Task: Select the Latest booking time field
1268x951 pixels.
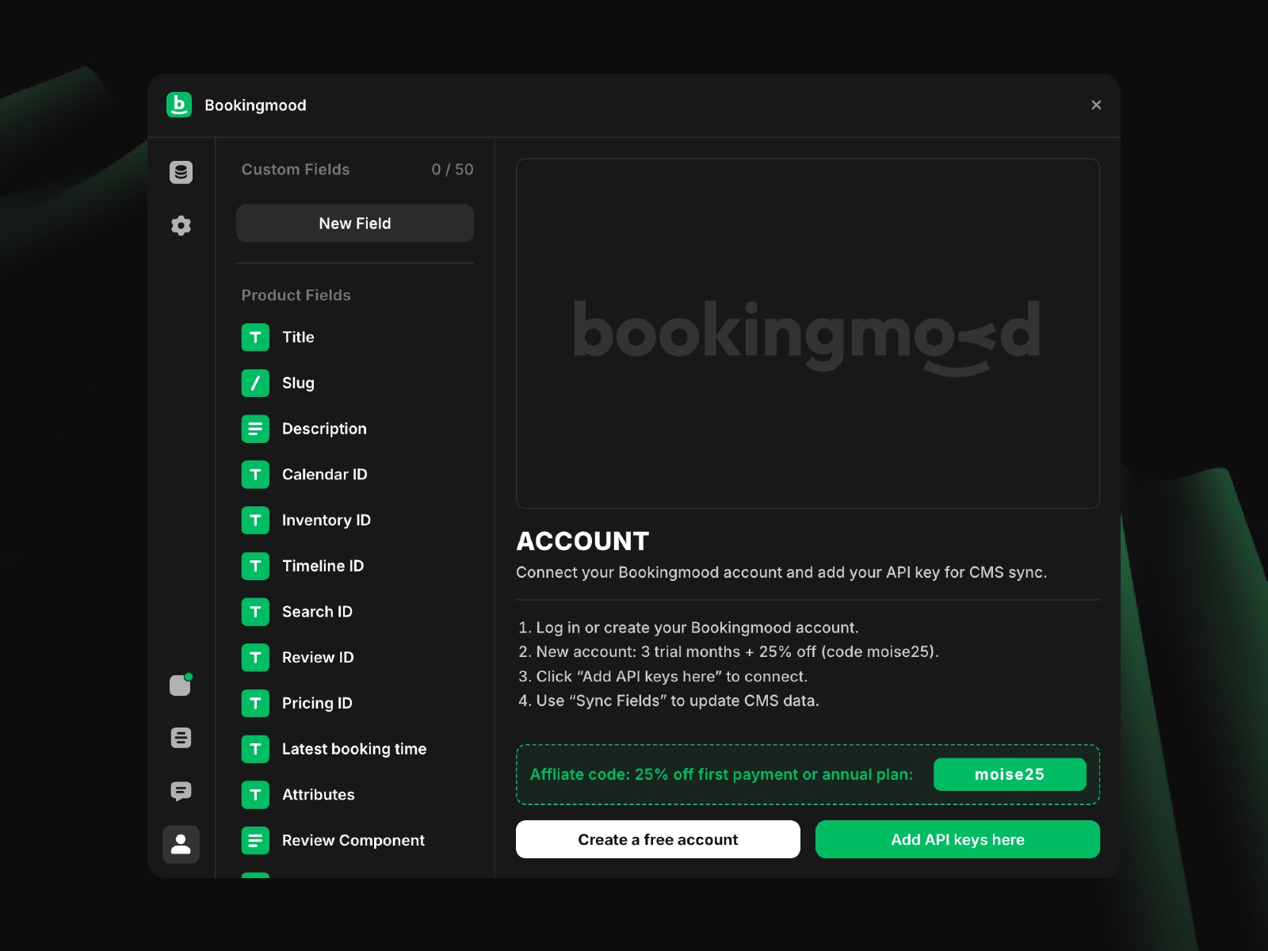Action: pos(354,748)
